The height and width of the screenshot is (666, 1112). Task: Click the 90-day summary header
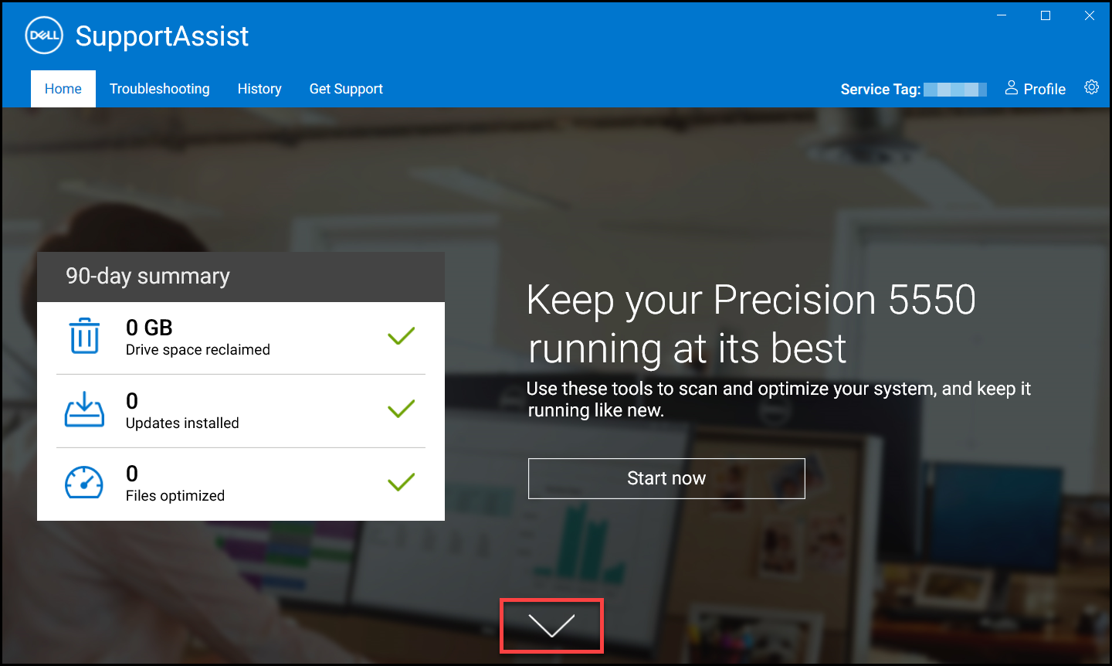(x=148, y=276)
